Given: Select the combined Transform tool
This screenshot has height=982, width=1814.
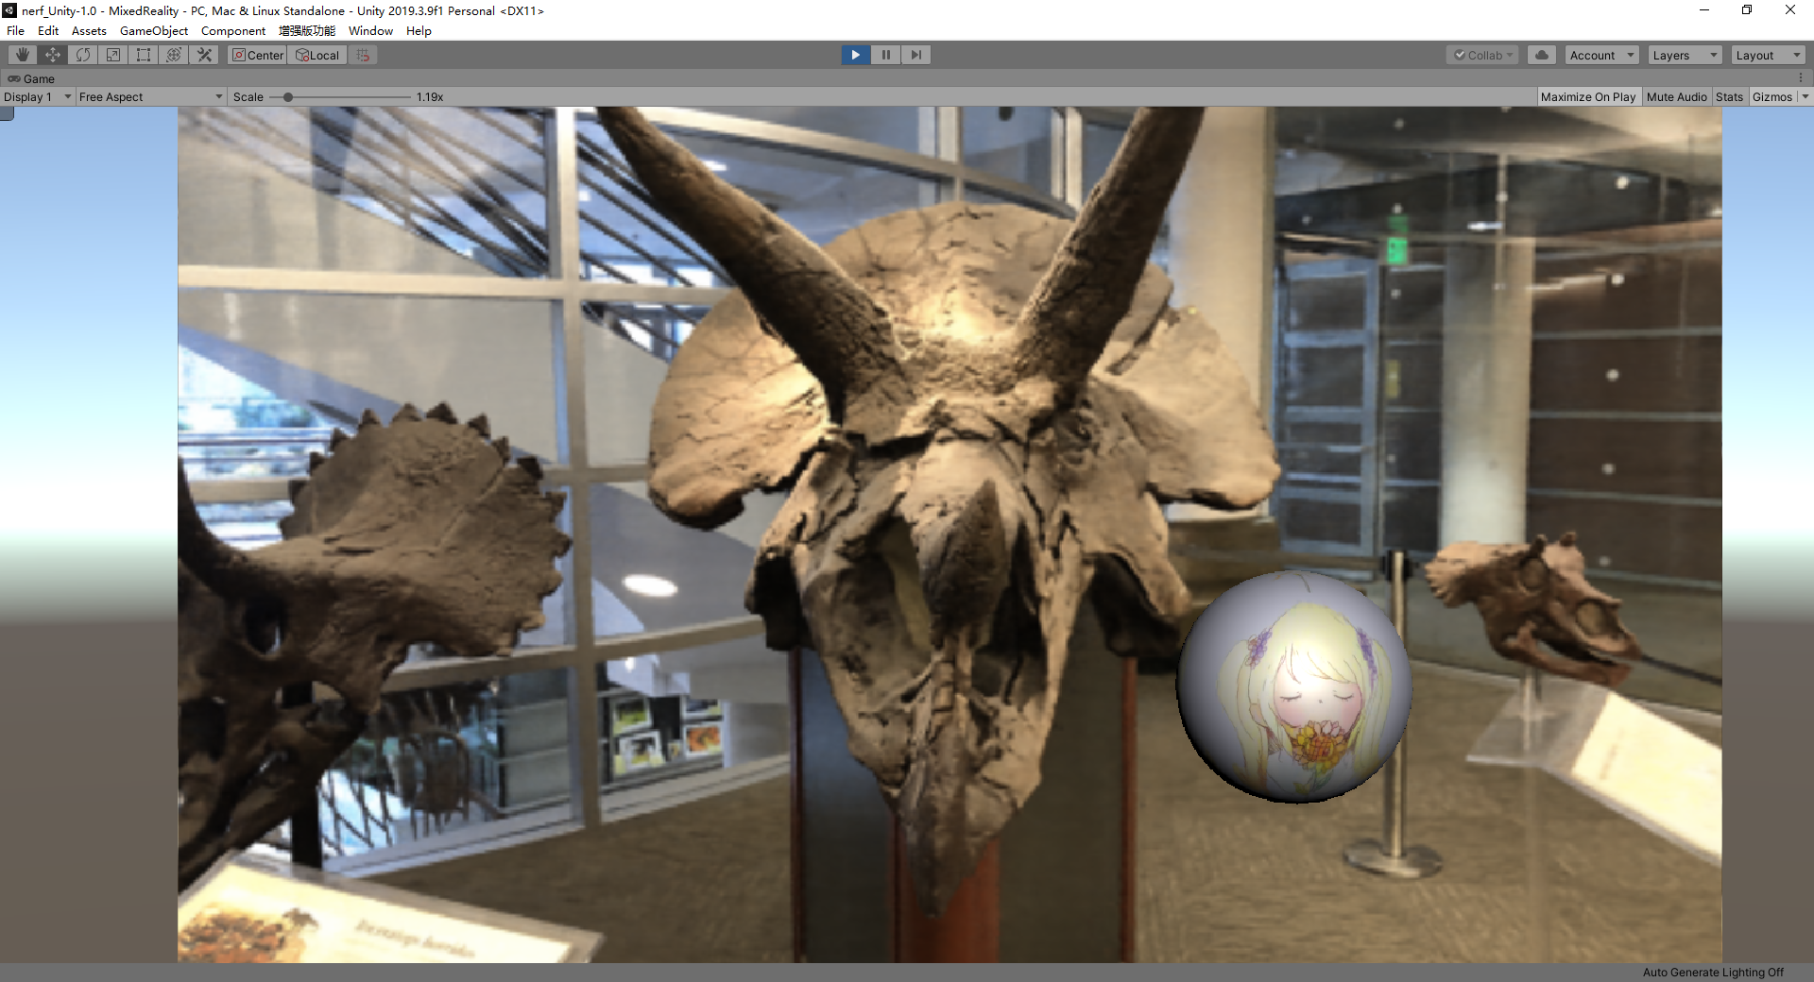Looking at the screenshot, I should 173,55.
